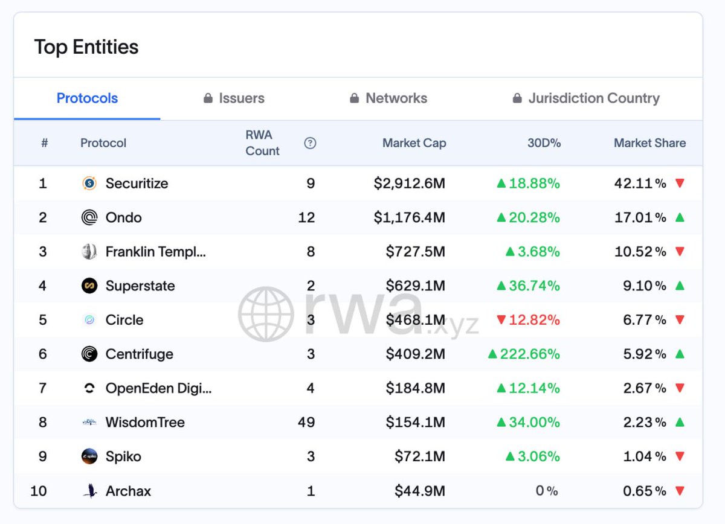725x524 pixels.
Task: Switch to the locked Issuers tab
Action: click(234, 98)
